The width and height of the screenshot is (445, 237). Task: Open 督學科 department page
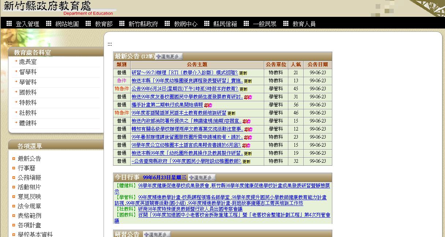tap(28, 72)
